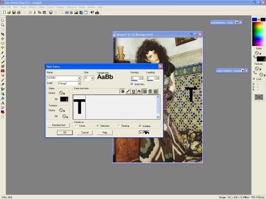Click the lock icon in the toolbar

pyautogui.click(x=97, y=13)
